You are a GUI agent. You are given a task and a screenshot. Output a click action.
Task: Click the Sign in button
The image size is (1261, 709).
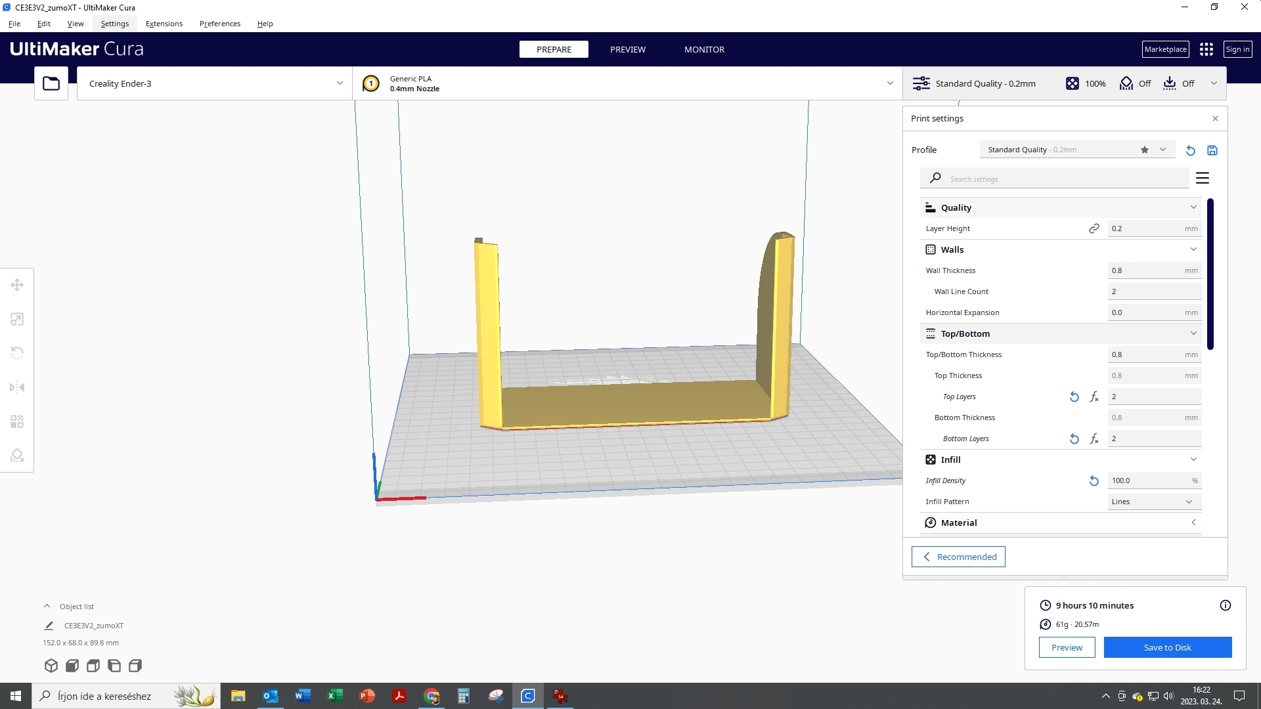1237,49
